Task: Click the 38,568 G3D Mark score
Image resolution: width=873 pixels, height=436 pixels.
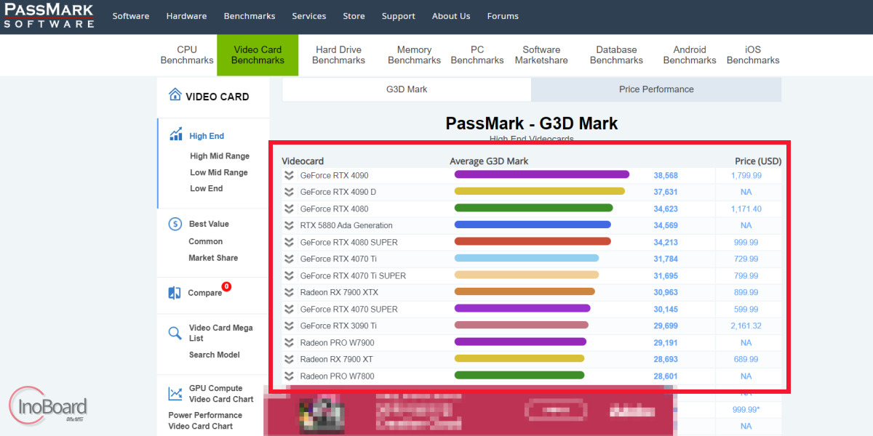Action: 666,175
